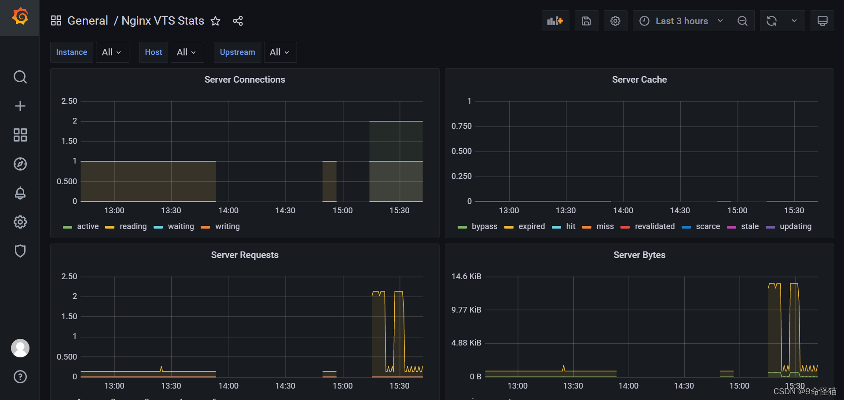Click the blue scarce legend color swatch
The height and width of the screenshot is (400, 844).
[686, 227]
